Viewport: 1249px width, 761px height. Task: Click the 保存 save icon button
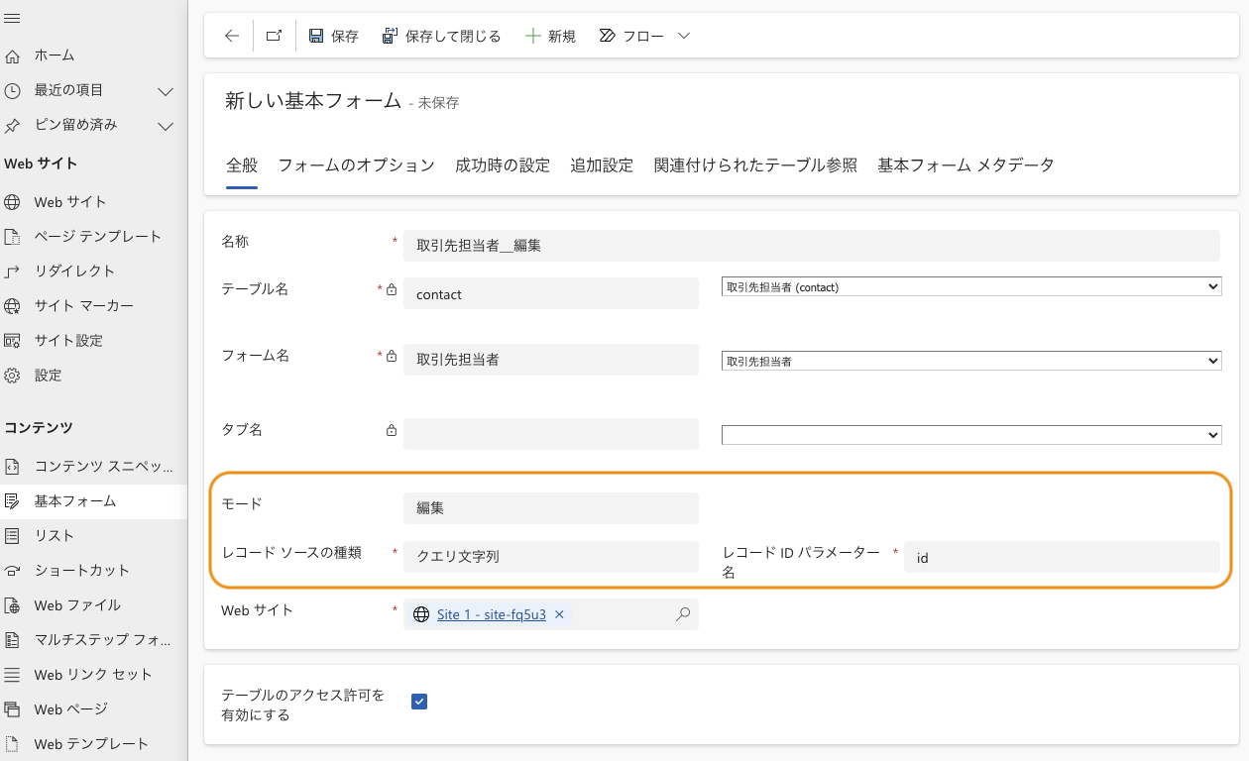(x=333, y=36)
